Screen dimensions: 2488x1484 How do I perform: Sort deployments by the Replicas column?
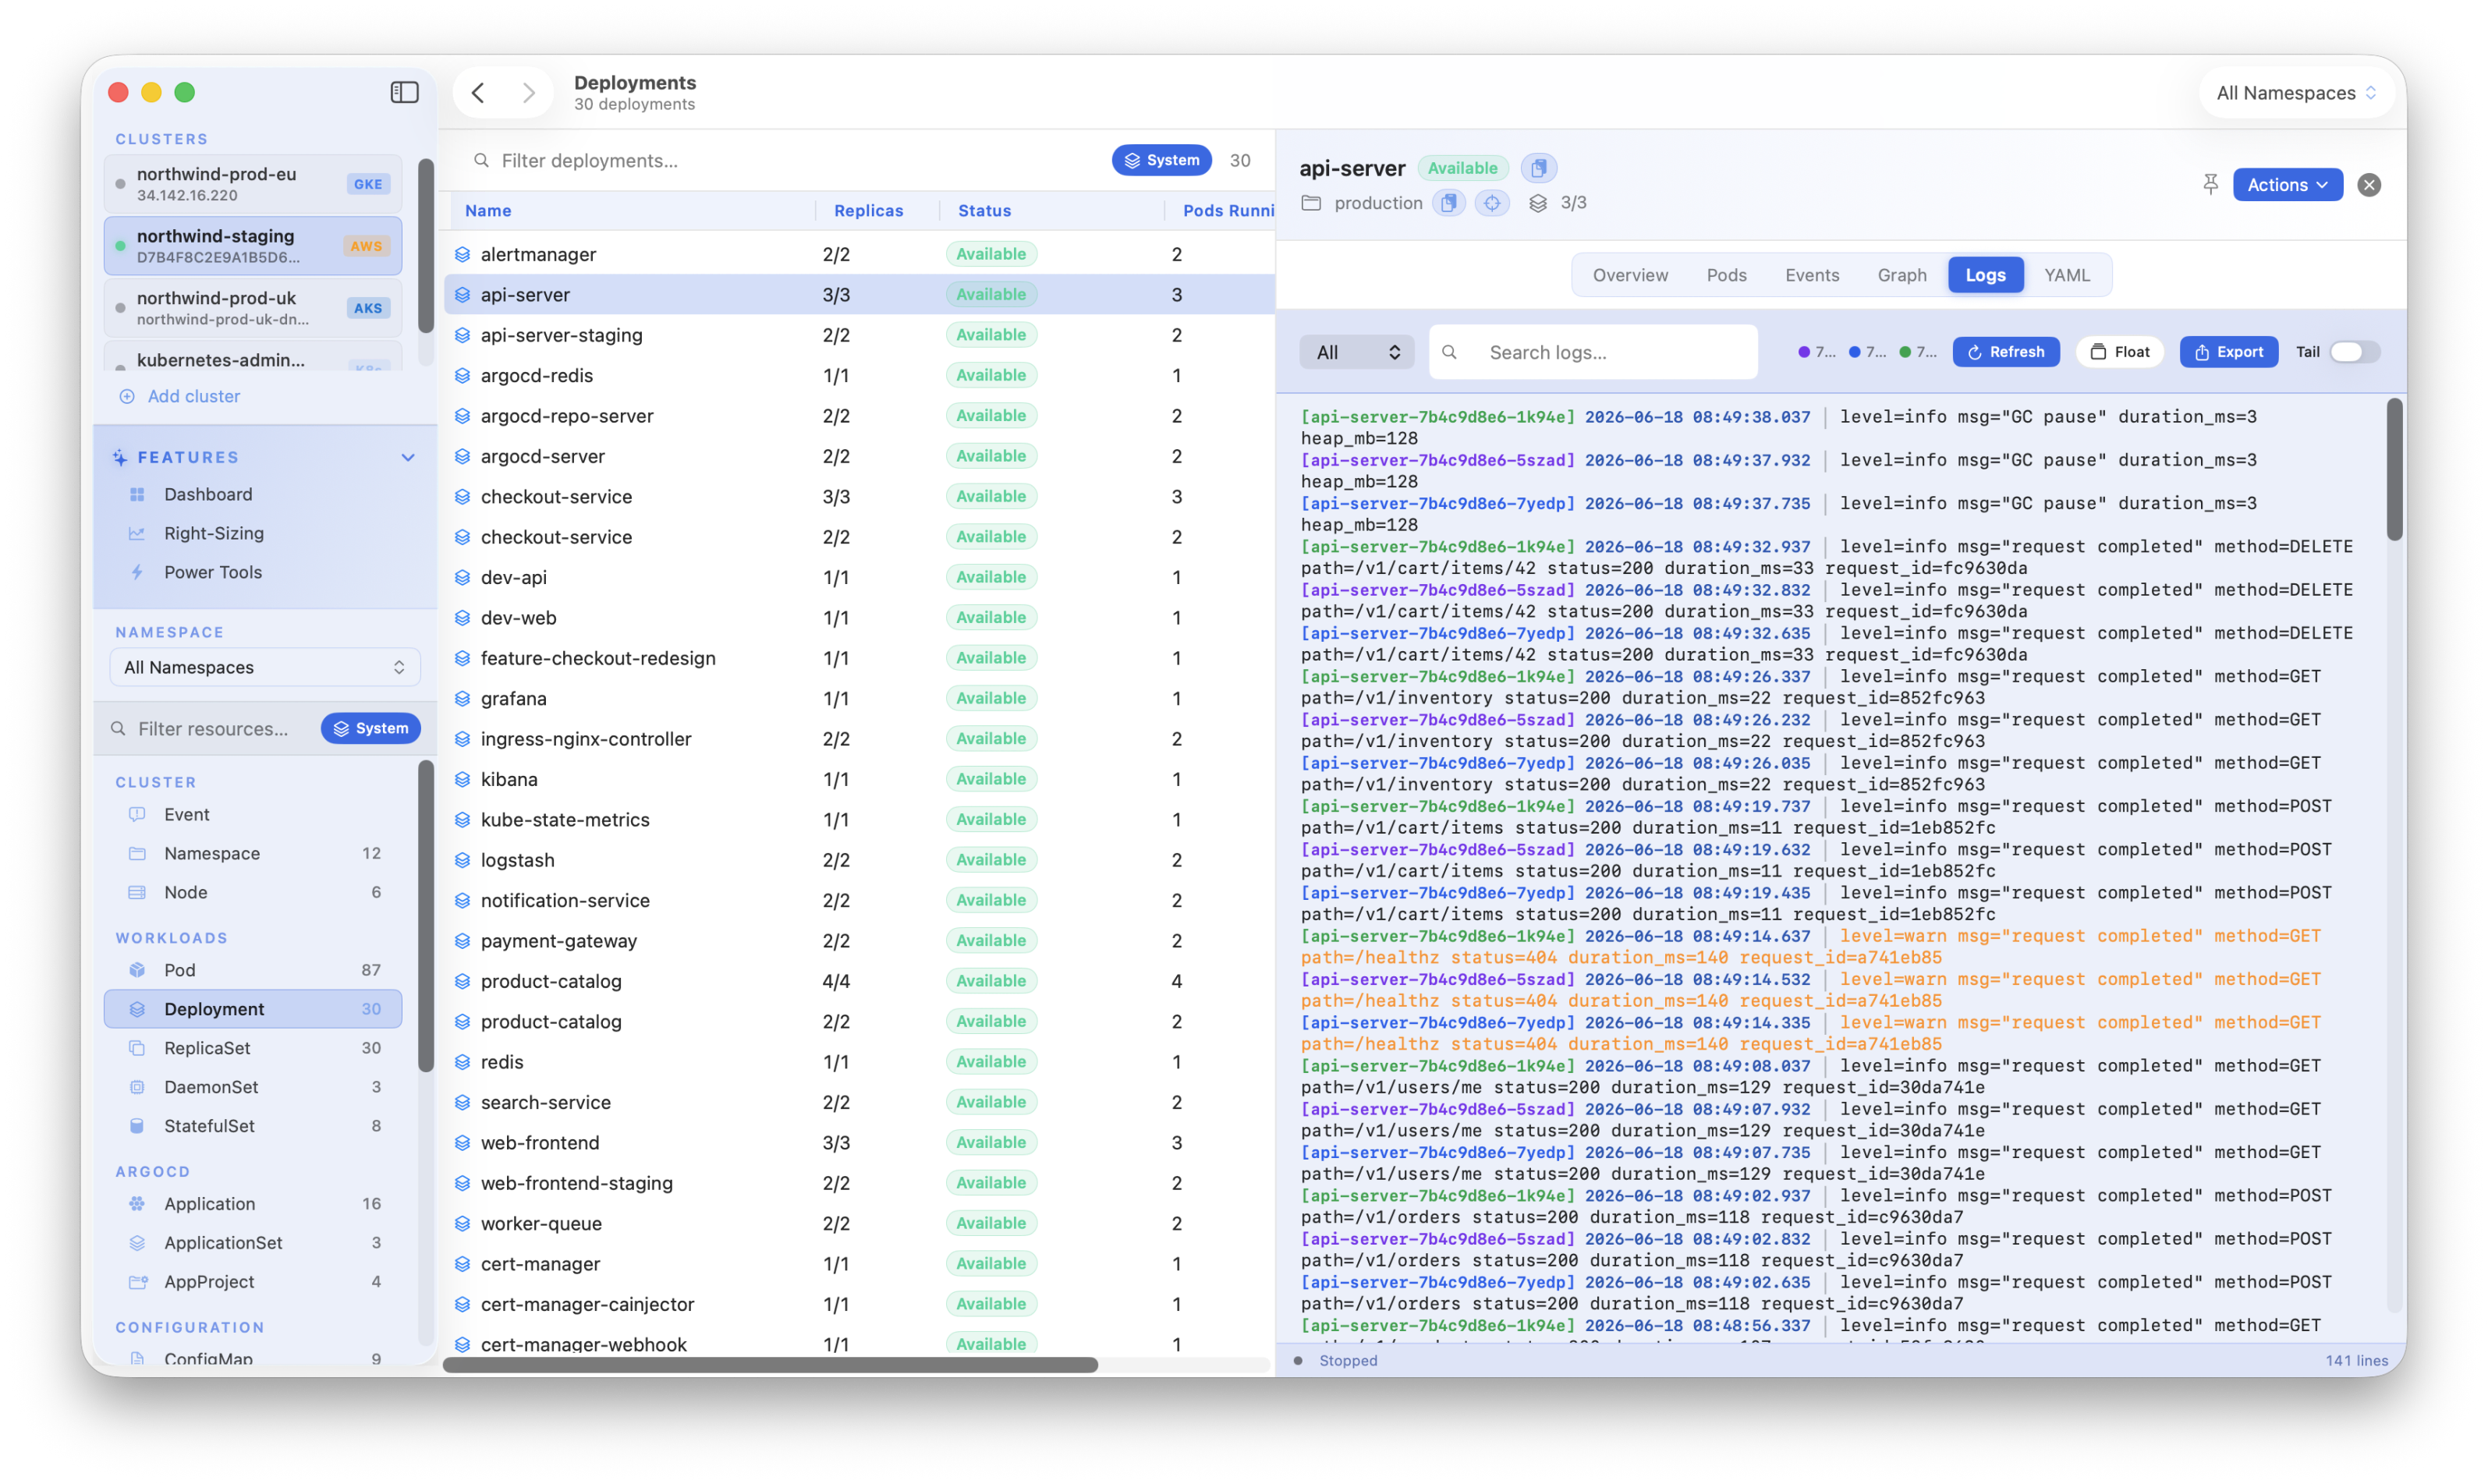click(868, 211)
